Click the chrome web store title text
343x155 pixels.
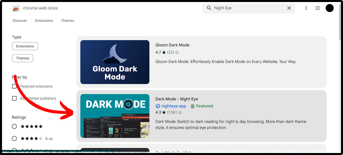tap(40, 8)
